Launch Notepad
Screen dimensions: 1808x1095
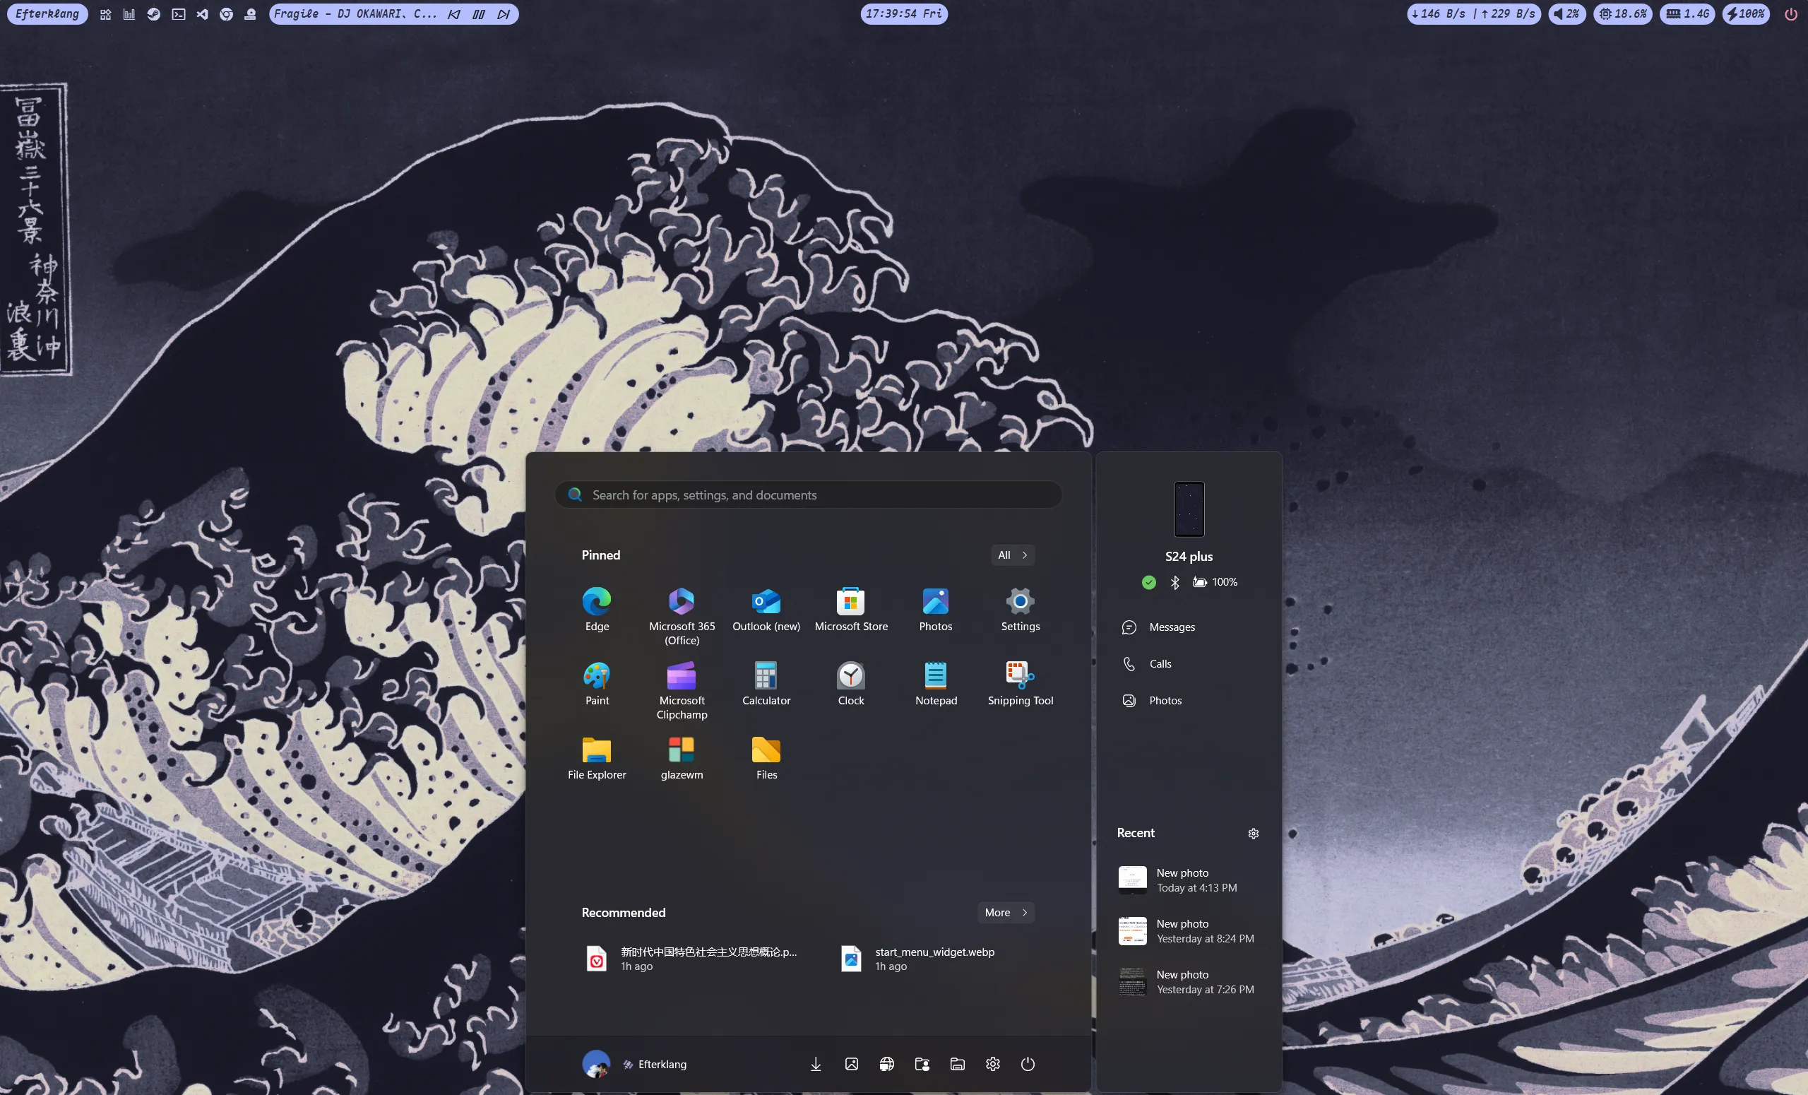pos(936,683)
